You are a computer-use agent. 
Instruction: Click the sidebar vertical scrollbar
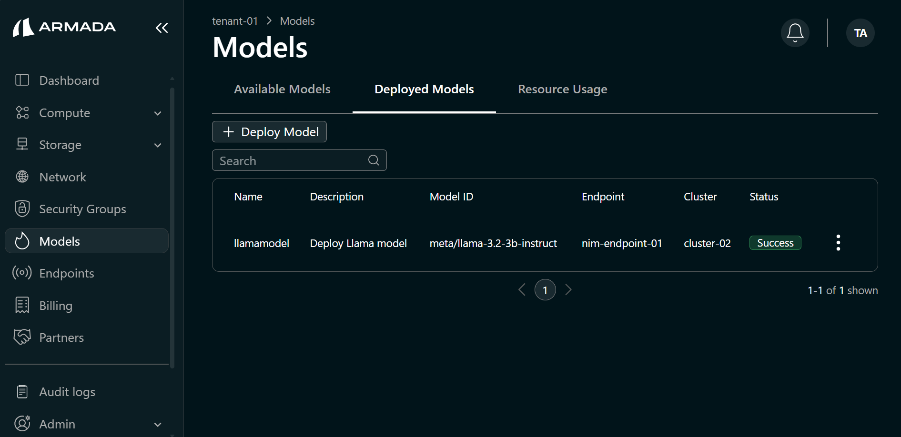coord(172,228)
